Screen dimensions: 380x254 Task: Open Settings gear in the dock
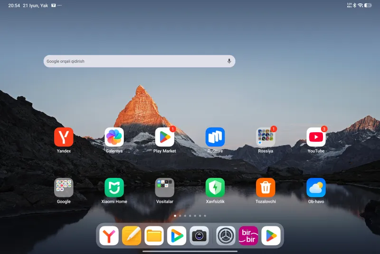pos(226,235)
